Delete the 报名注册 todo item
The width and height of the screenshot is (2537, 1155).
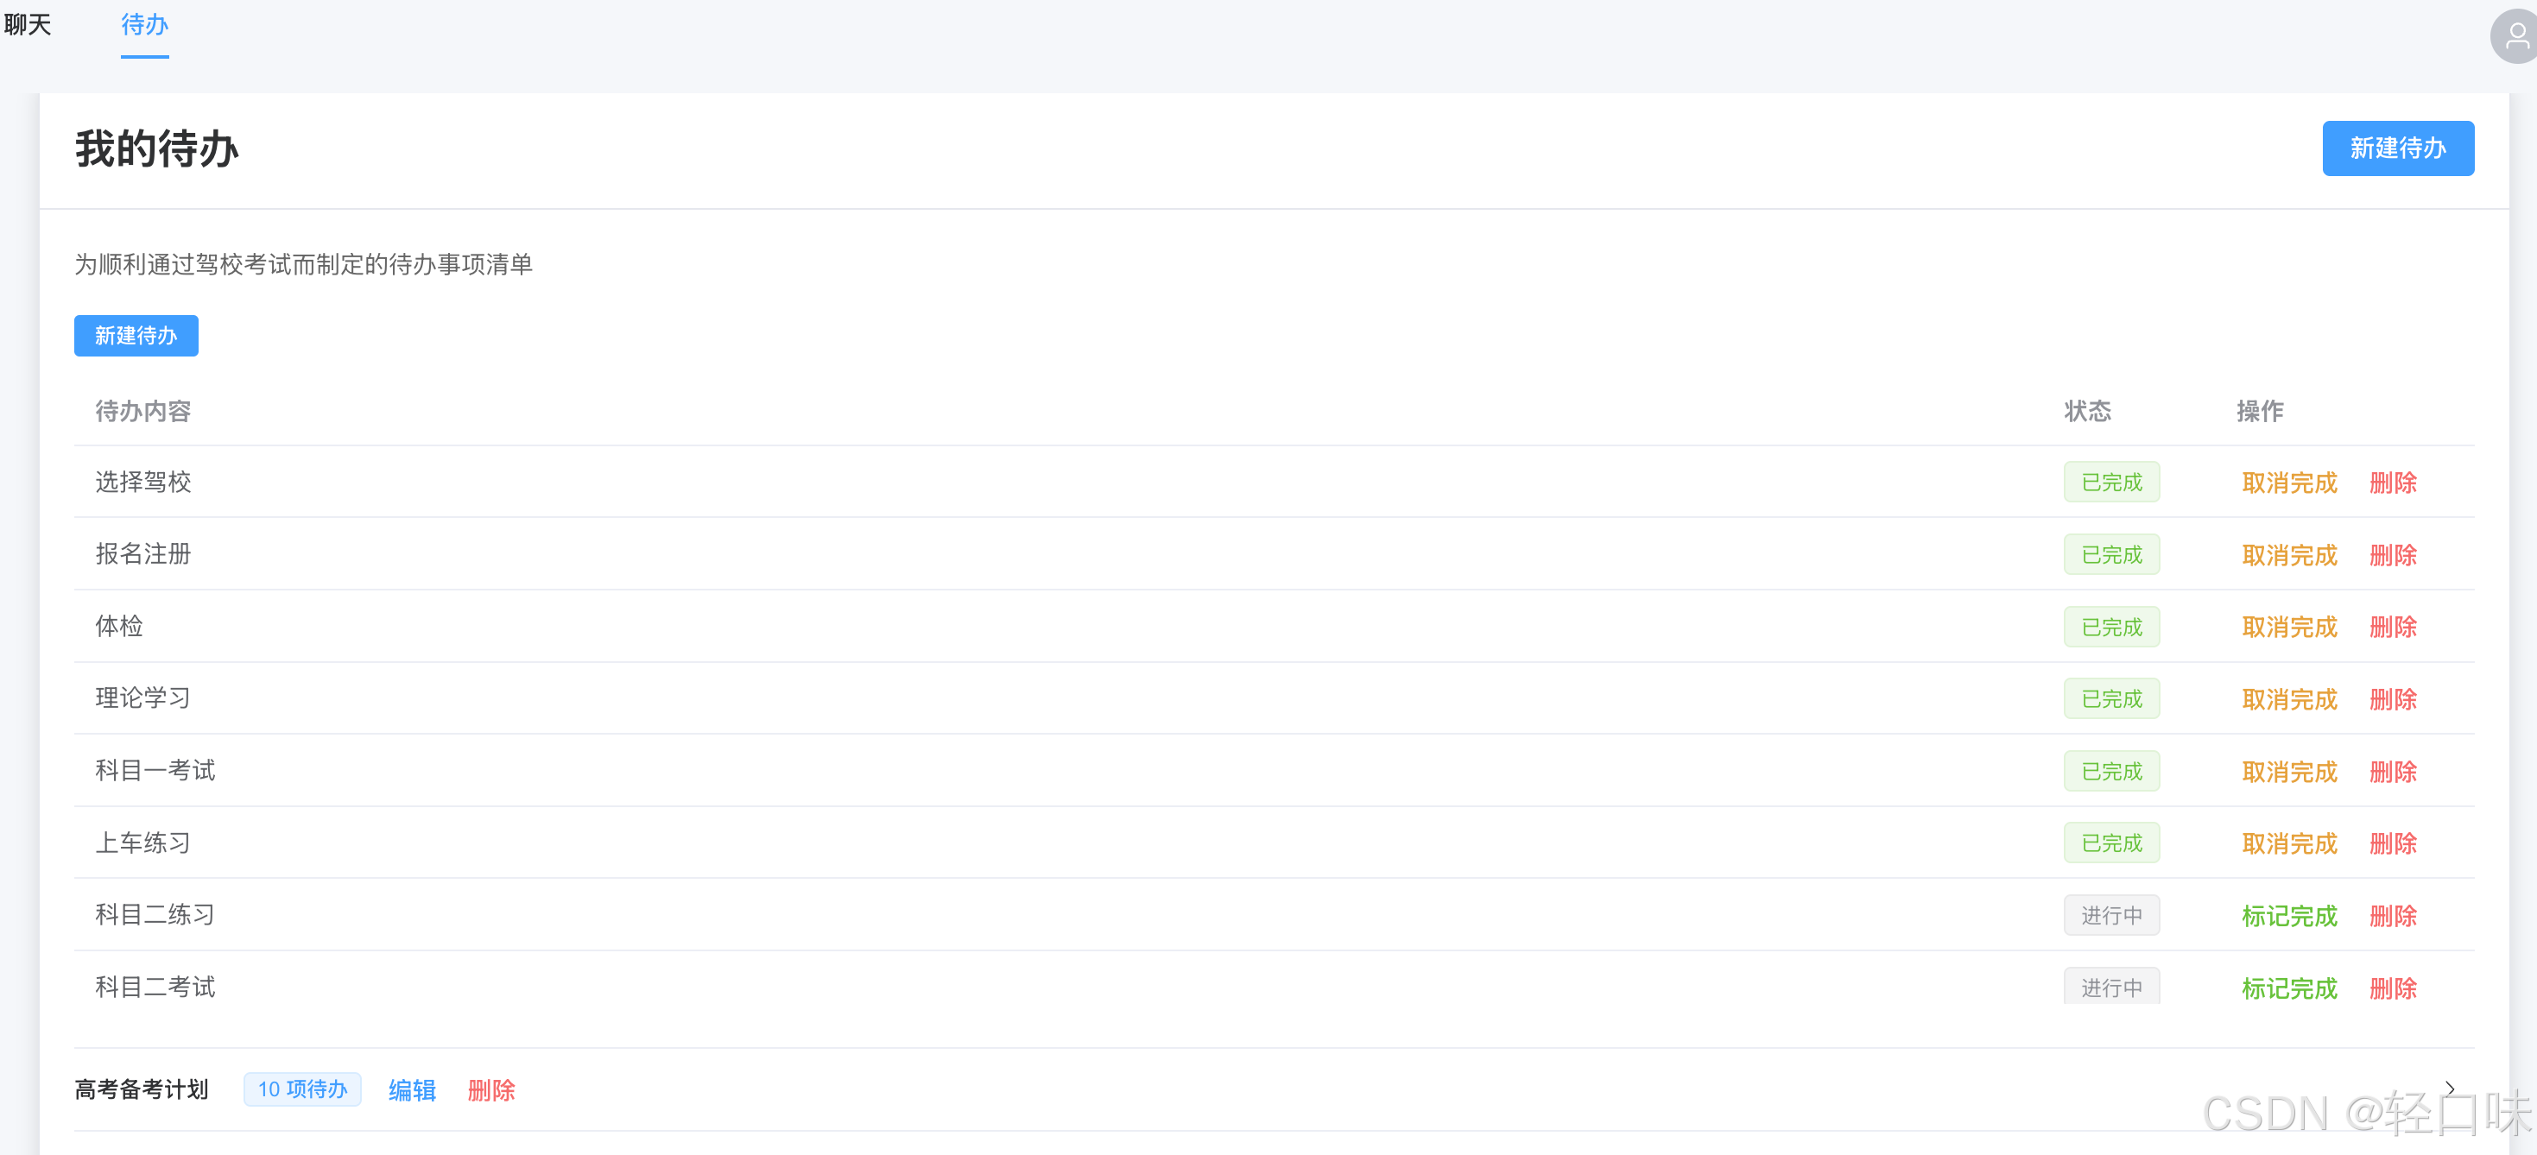point(2392,555)
